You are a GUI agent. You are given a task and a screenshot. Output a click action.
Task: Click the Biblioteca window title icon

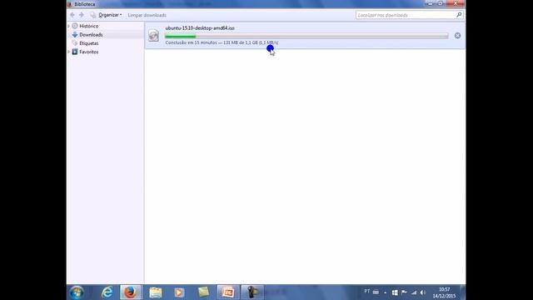[70, 4]
